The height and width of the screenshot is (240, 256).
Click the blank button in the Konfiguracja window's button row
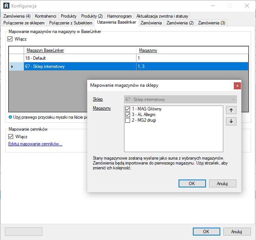[24, 231]
